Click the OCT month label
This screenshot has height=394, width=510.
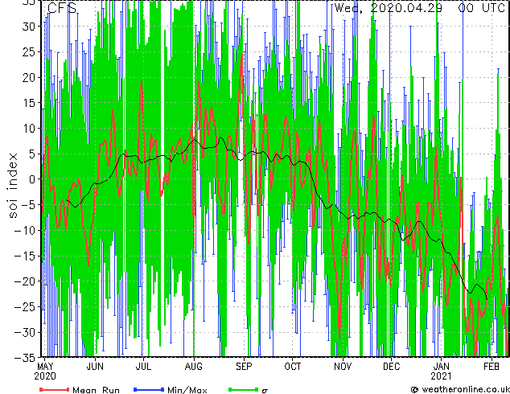pos(292,367)
